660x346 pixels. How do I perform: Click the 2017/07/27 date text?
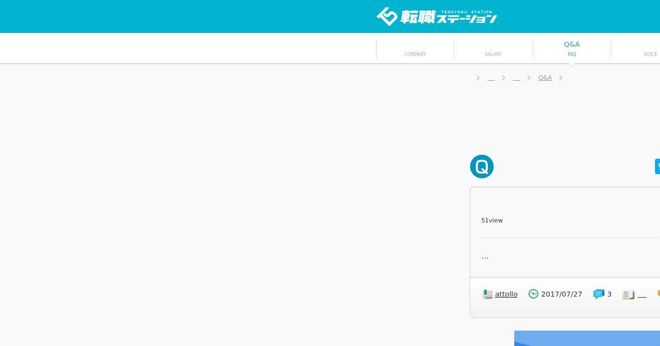pos(562,294)
